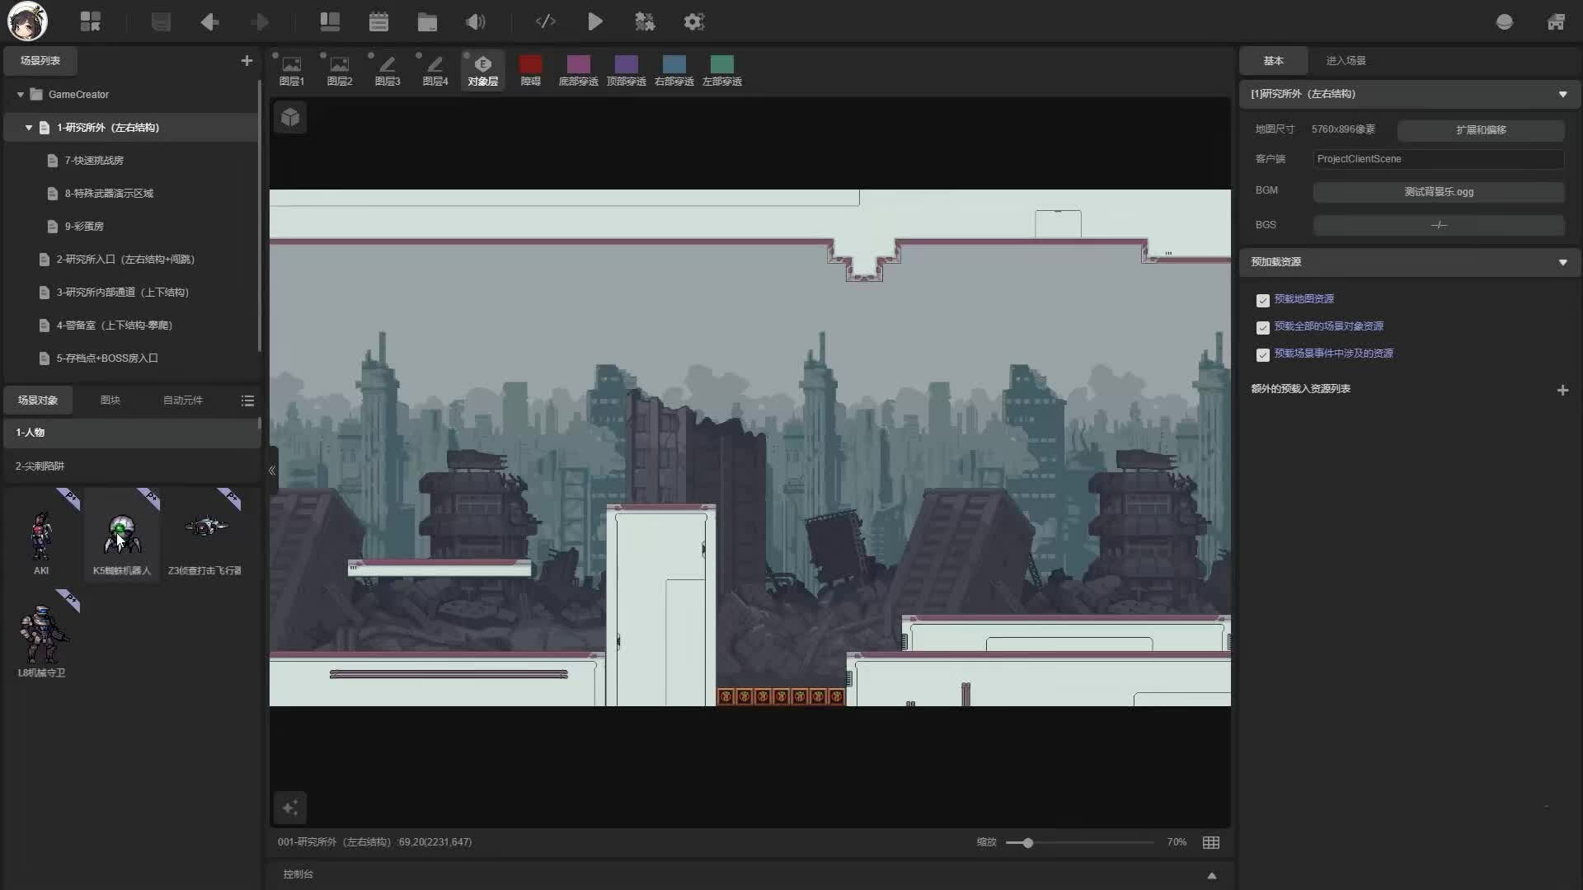The width and height of the screenshot is (1583, 890).
Task: Uncheck 预载全部的场景对象资源 checkbox
Action: coord(1262,328)
